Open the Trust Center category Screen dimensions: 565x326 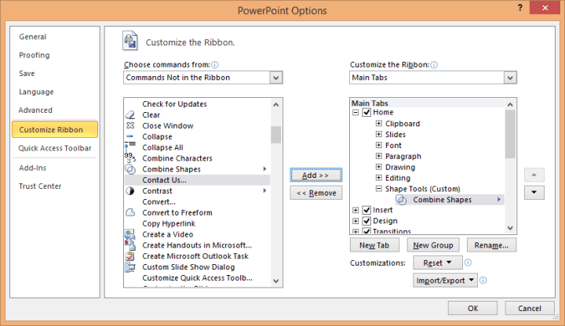click(x=40, y=187)
